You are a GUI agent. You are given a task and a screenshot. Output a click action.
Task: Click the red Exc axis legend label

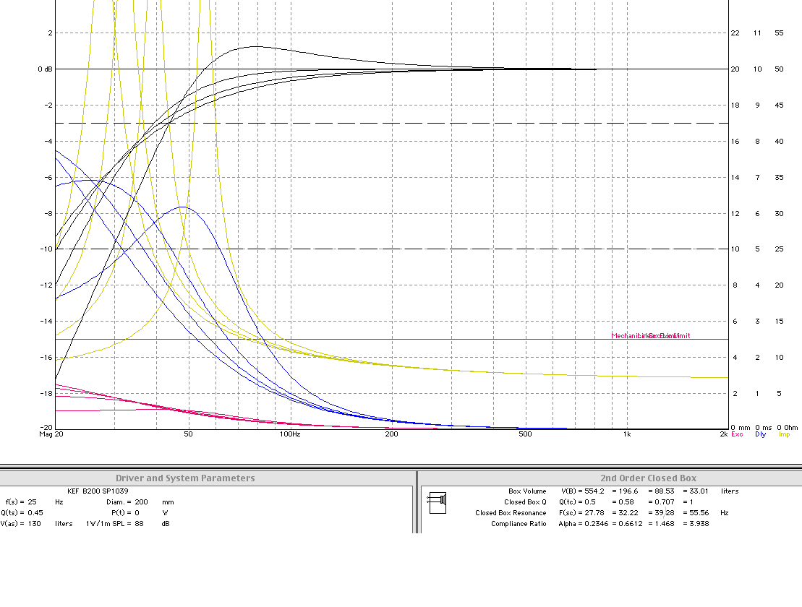point(737,434)
